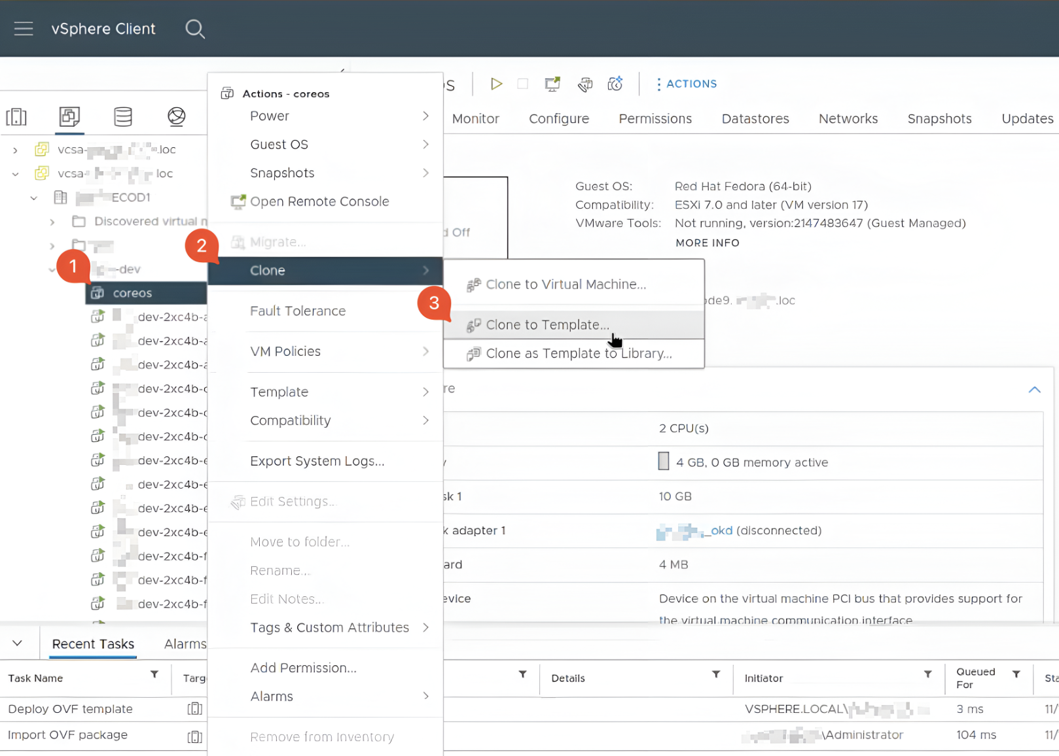Switch to Alarms tab in bottom panel
Viewport: 1059px width, 756px height.
(x=185, y=644)
